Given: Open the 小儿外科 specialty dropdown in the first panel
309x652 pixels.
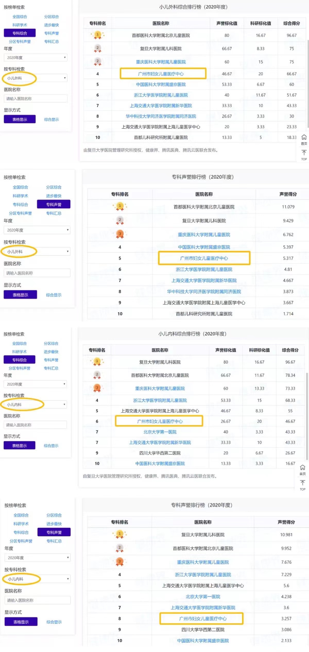Looking at the screenshot, I should [36, 78].
